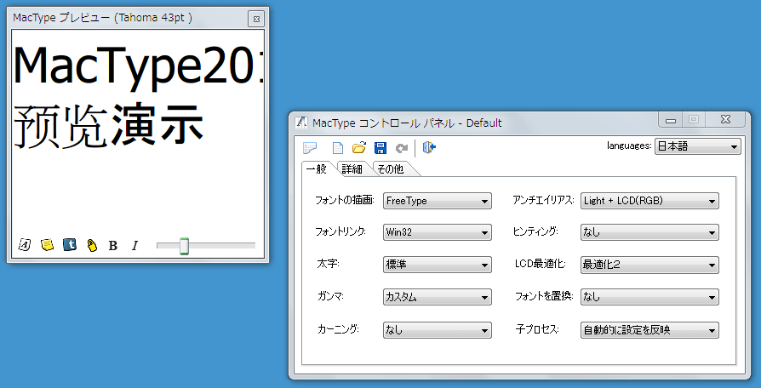Toggle bold B in the preview window
Screen dimensions: 761x388
coord(113,246)
